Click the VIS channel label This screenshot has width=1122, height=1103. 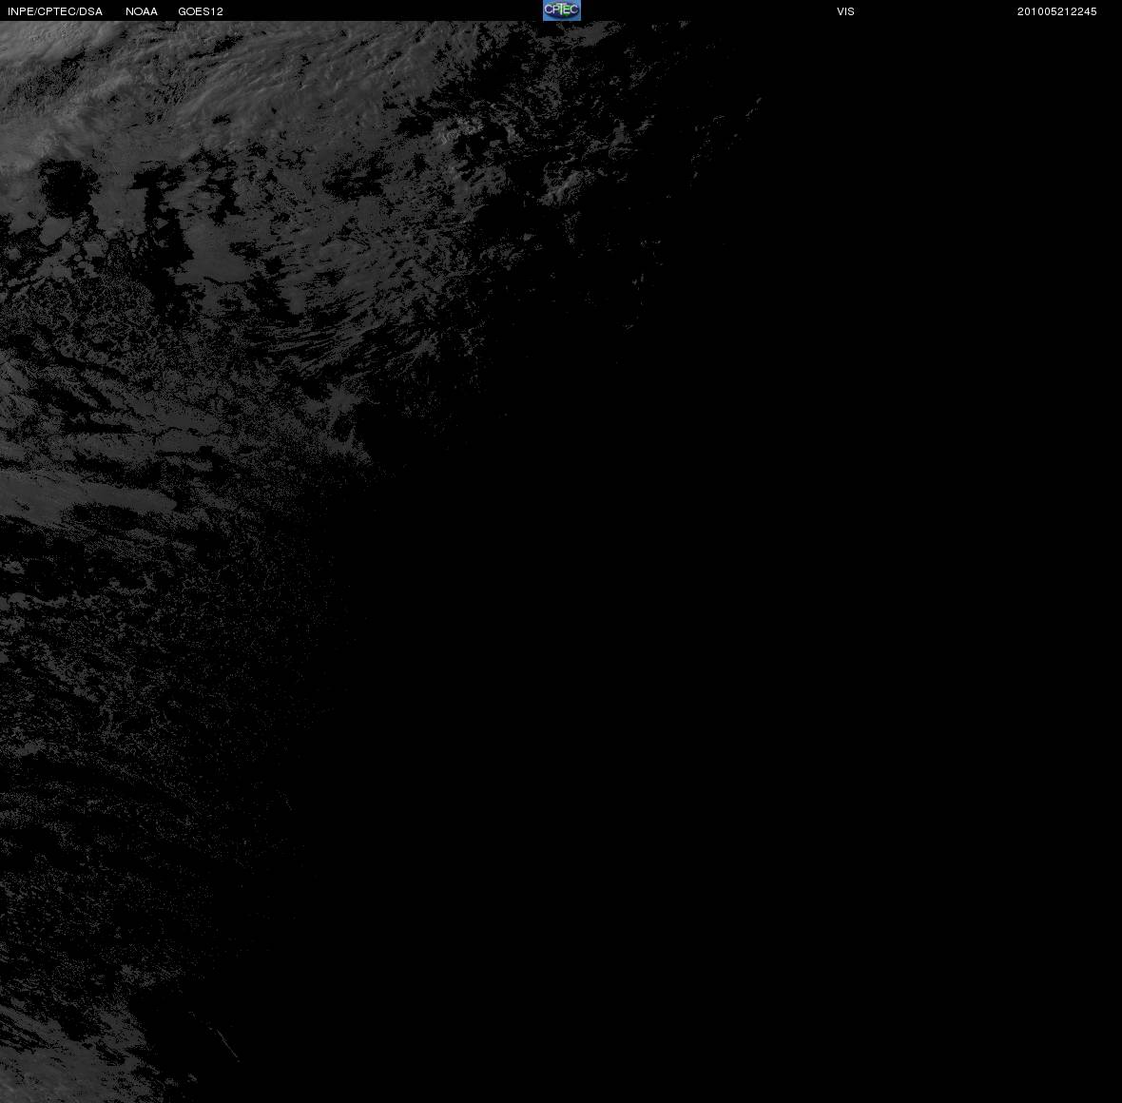(845, 11)
